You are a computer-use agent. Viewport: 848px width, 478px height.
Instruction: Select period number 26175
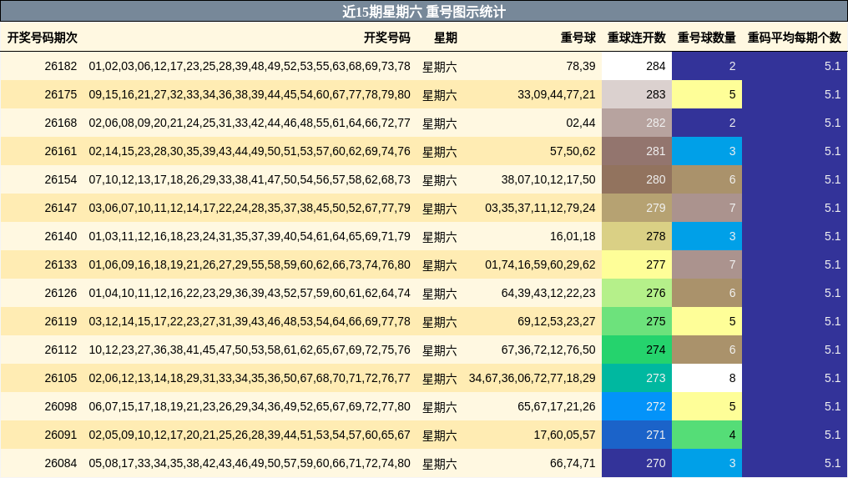[61, 94]
